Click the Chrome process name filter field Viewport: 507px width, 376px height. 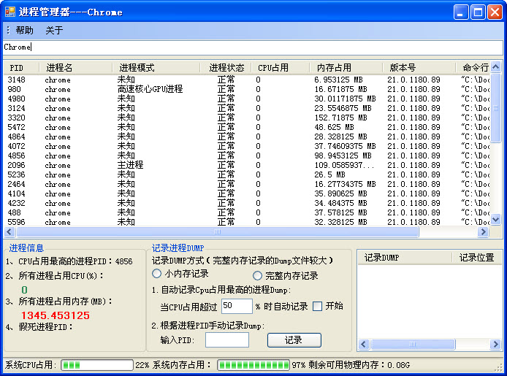(252, 47)
